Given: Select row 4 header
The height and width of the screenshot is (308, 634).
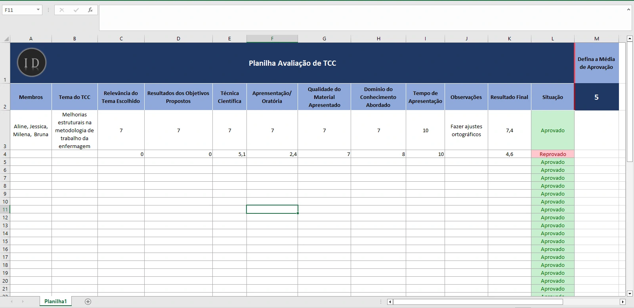Looking at the screenshot, I should coord(5,154).
